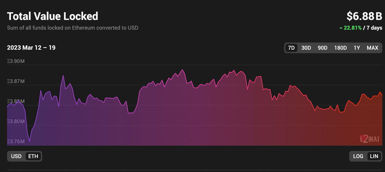Viewport: 385px width, 172px height.
Task: Select the 7D time range
Action: click(x=291, y=48)
